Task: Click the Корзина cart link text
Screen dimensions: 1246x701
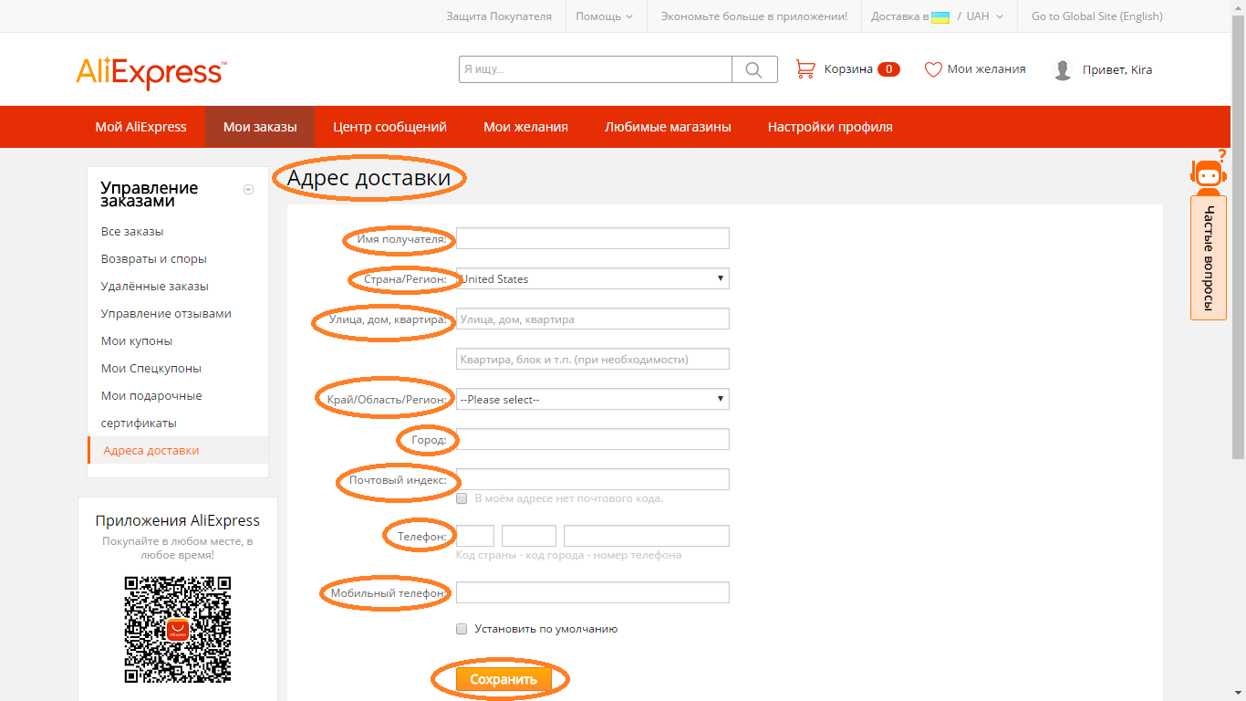Action: point(848,69)
